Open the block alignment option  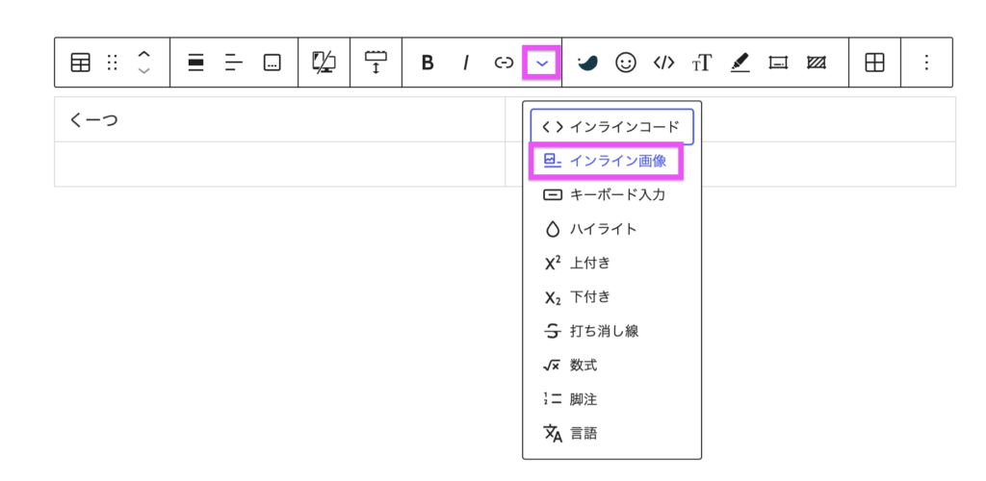pyautogui.click(x=196, y=63)
